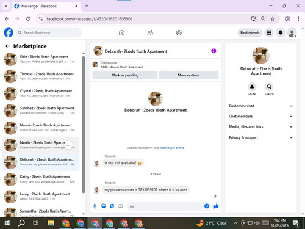Expand the Privacy & support section

tap(260, 137)
